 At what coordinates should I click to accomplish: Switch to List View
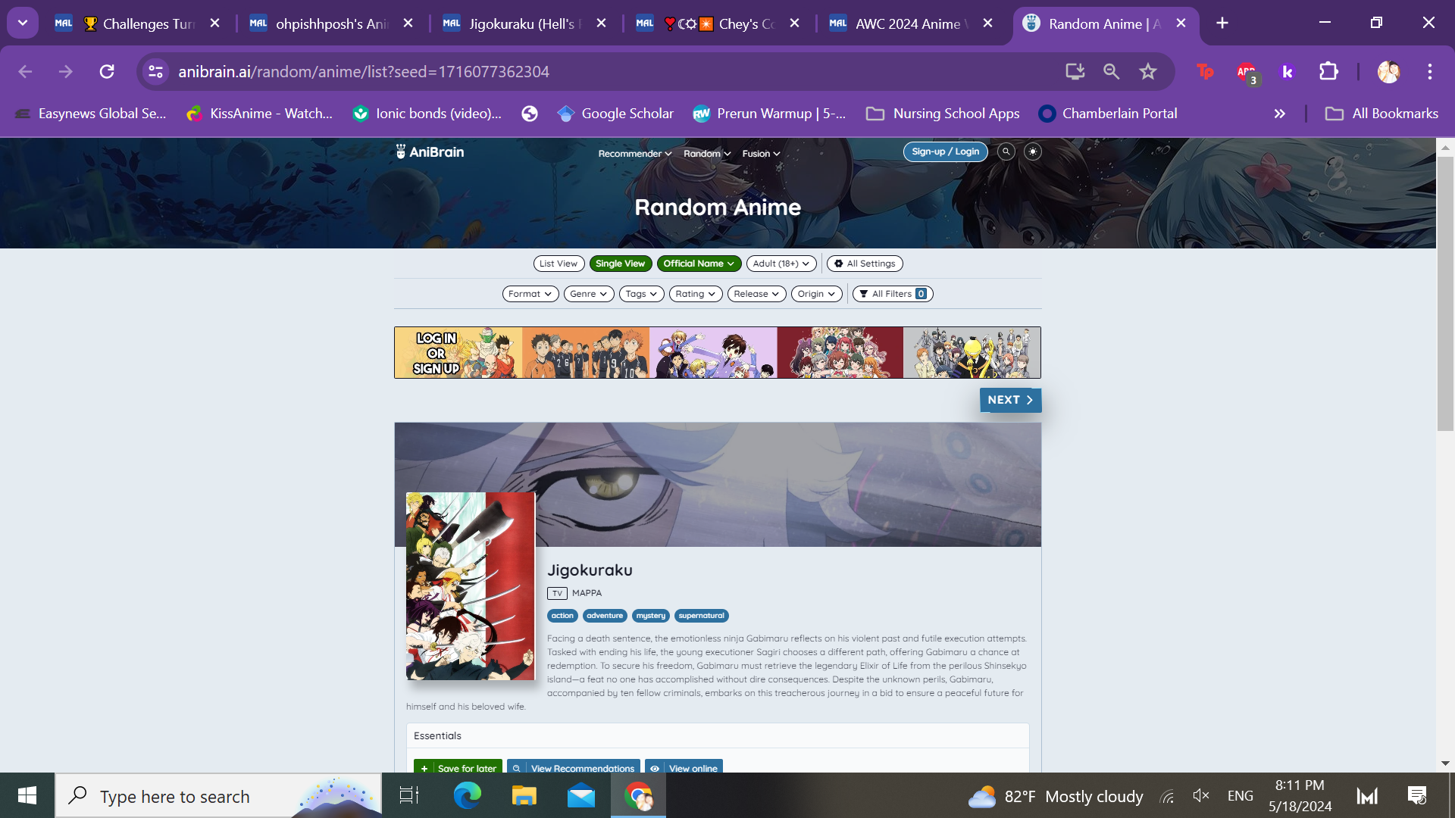[x=559, y=264]
